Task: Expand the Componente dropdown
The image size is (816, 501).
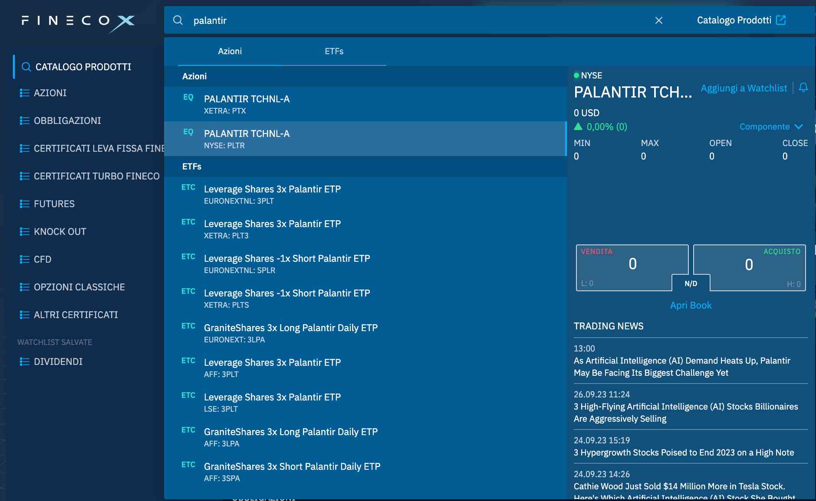Action: pos(770,127)
